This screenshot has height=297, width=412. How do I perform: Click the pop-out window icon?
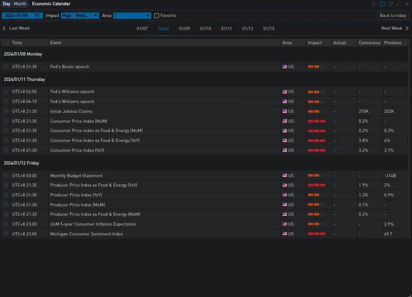coord(390,4)
